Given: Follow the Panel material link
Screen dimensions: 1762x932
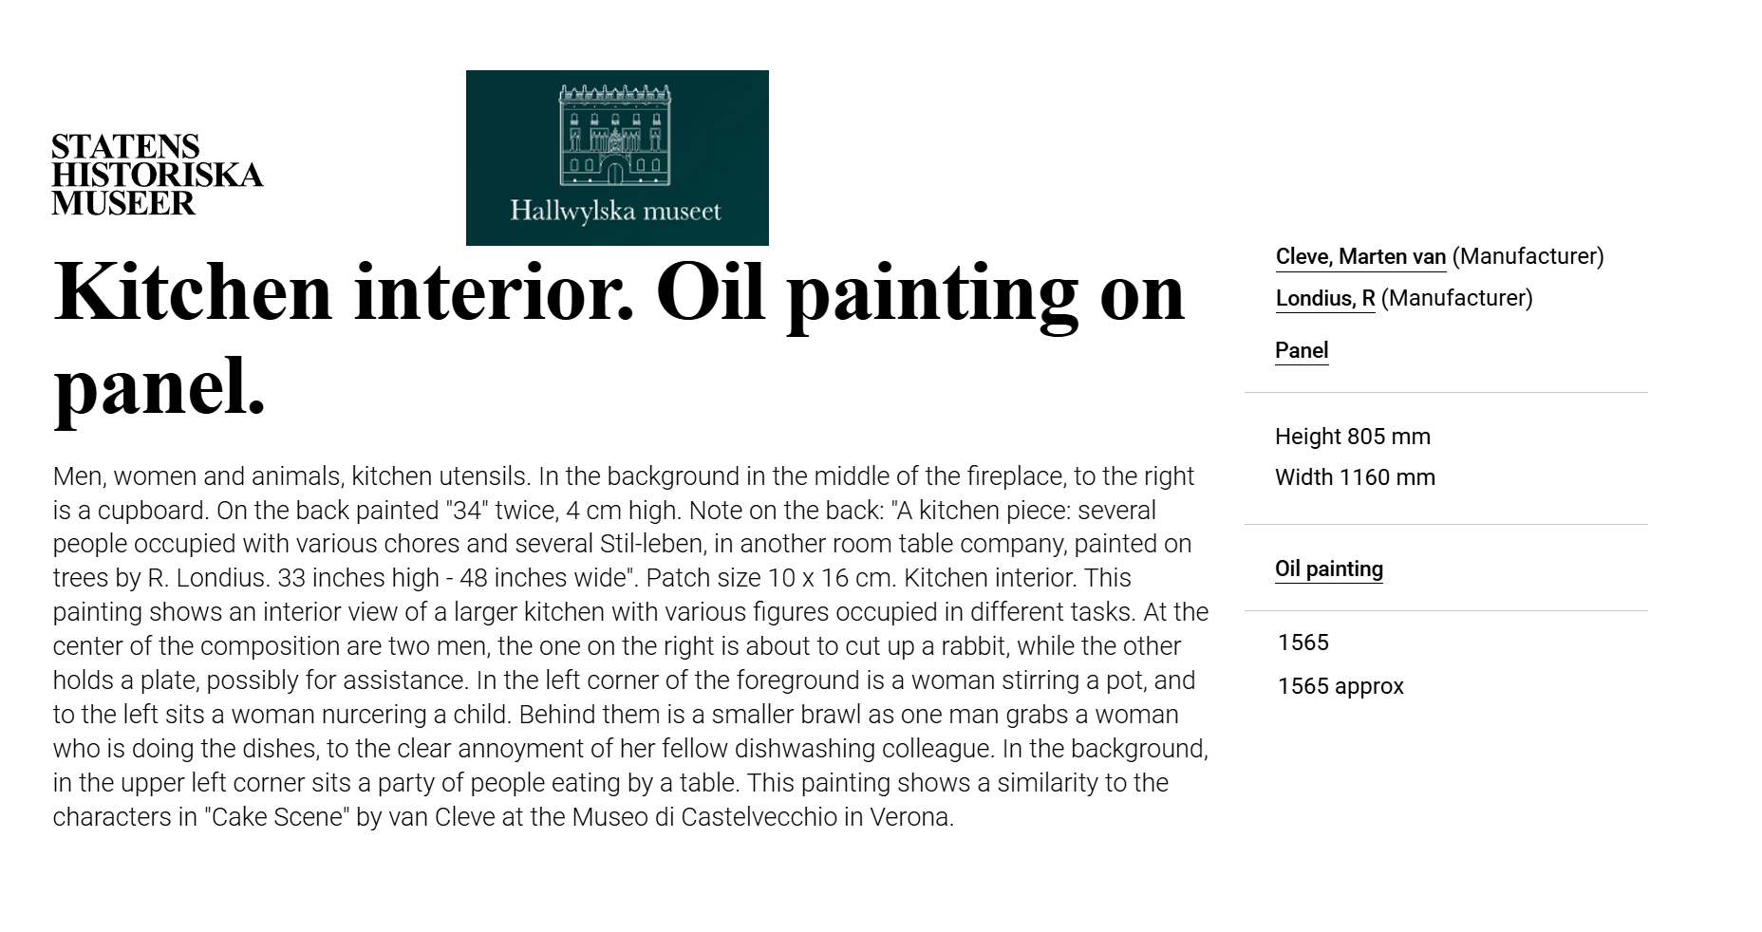Looking at the screenshot, I should coord(1301,350).
